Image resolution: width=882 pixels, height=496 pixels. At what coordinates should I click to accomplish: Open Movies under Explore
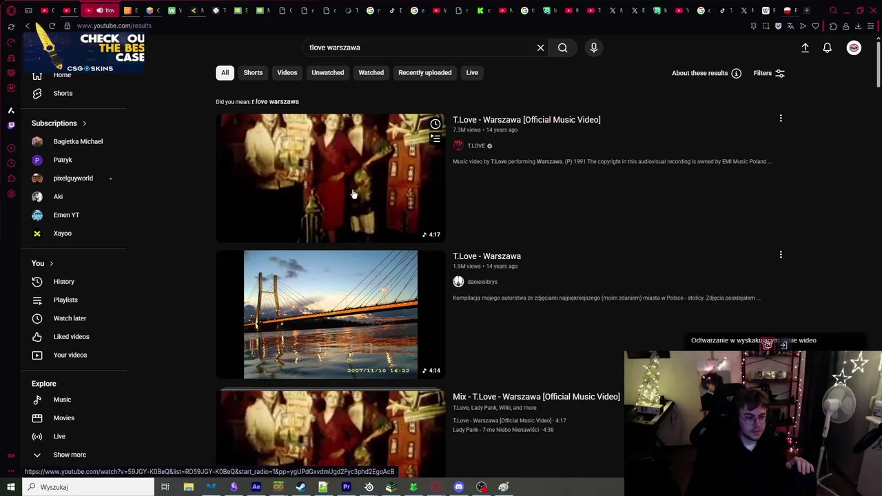coord(64,418)
